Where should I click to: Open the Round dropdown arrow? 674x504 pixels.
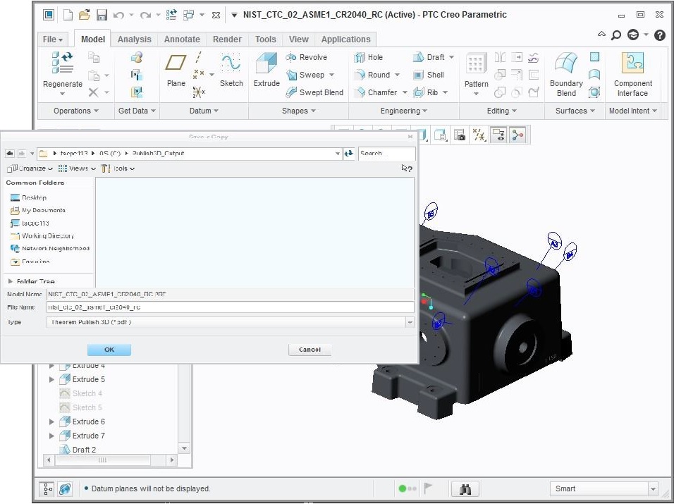tap(397, 75)
